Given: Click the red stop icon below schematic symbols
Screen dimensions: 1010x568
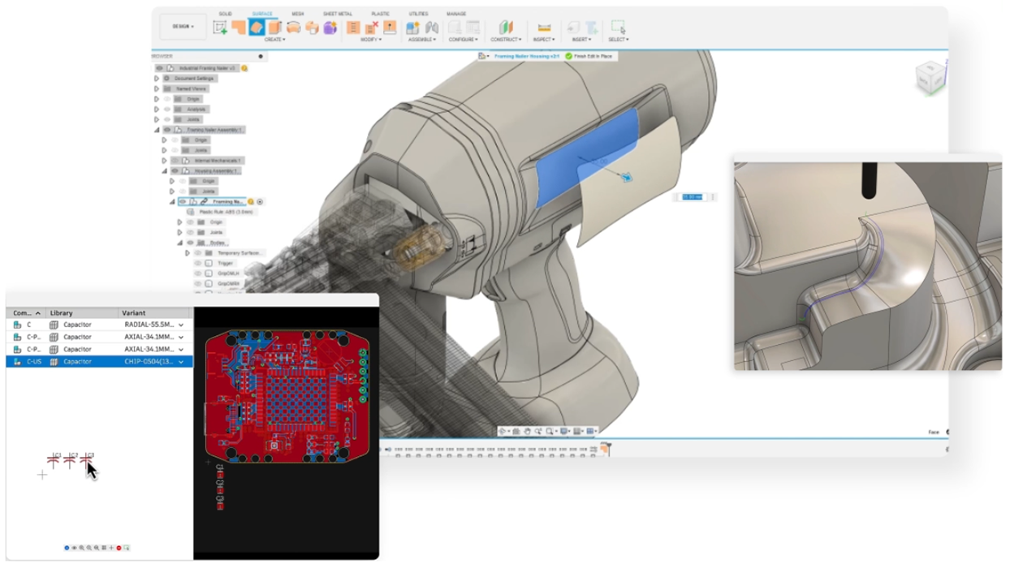Looking at the screenshot, I should tap(119, 549).
